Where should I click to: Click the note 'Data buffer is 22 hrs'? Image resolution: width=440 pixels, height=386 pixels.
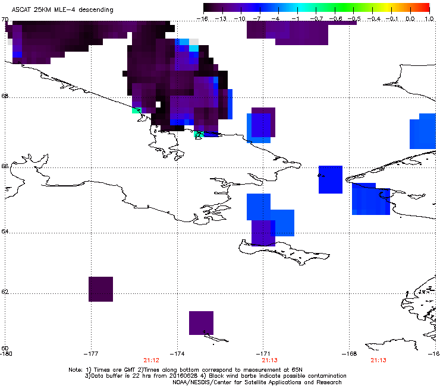[x=121, y=376]
